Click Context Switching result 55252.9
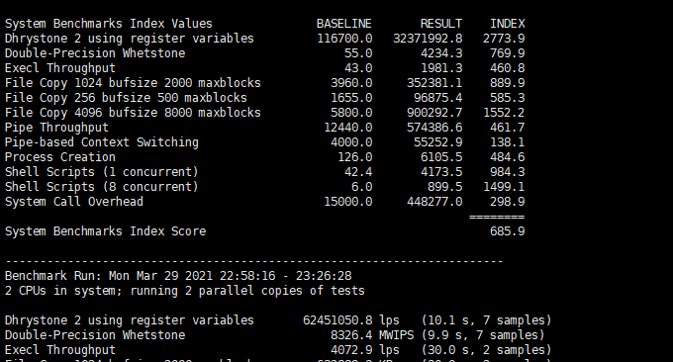Screen dimensions: 673x362 tap(438, 142)
